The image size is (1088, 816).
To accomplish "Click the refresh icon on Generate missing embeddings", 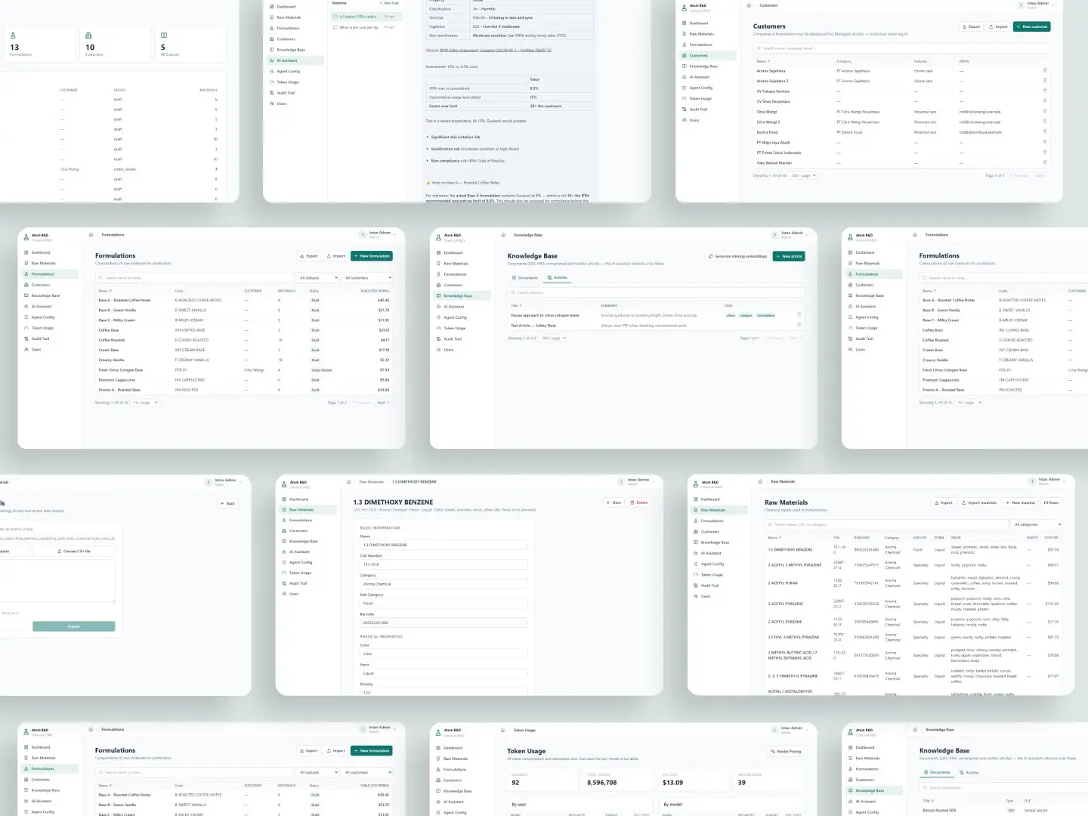I will click(x=711, y=256).
